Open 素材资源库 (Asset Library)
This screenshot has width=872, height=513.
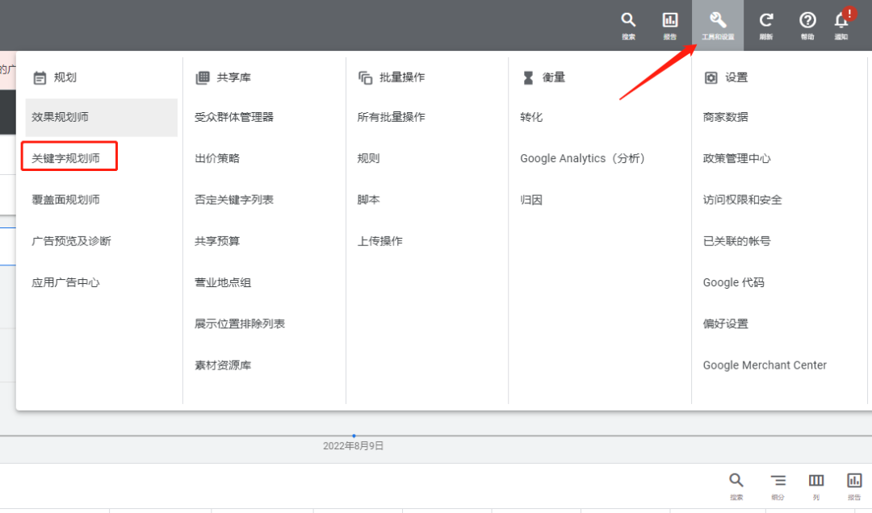click(221, 365)
